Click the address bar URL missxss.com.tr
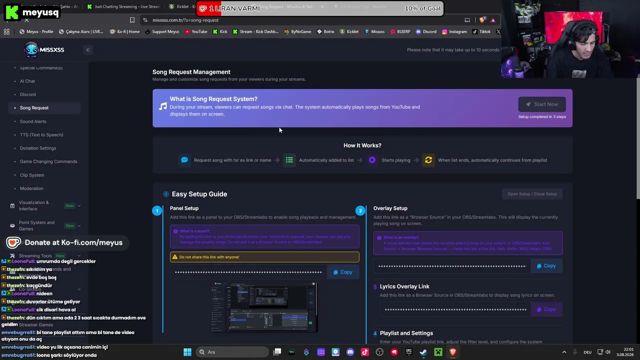Image resolution: width=640 pixels, height=360 pixels. pos(185,20)
